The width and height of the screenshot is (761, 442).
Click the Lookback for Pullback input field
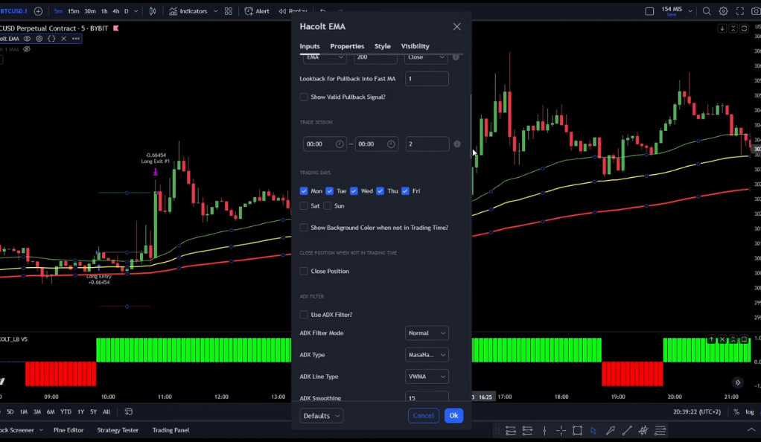pos(427,79)
